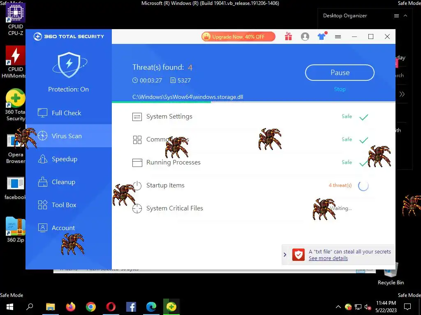421x315 pixels.
Task: Collapse the Desktop Organizer panel chevron
Action: tap(405, 16)
